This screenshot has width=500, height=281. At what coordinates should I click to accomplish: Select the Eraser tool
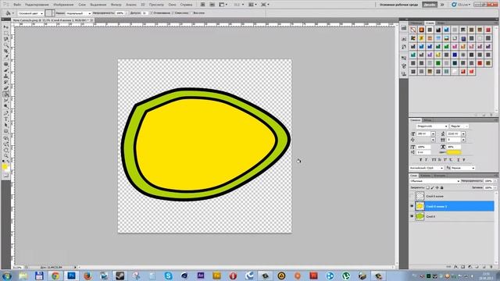tap(6, 87)
